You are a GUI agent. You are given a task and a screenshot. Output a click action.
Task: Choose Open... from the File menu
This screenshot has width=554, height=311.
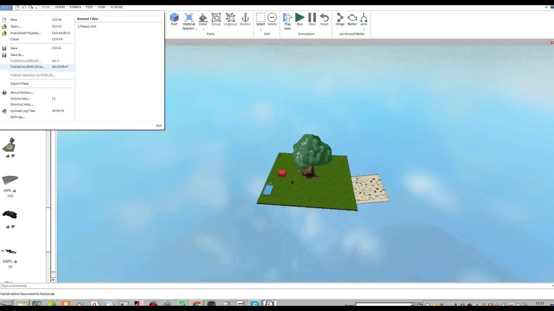click(x=37, y=26)
